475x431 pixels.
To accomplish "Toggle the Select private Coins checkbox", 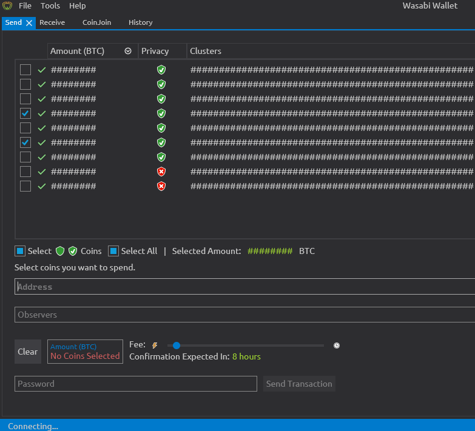I will pos(20,251).
